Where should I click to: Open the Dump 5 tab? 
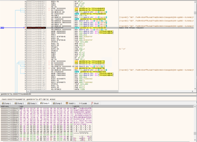(57, 104)
